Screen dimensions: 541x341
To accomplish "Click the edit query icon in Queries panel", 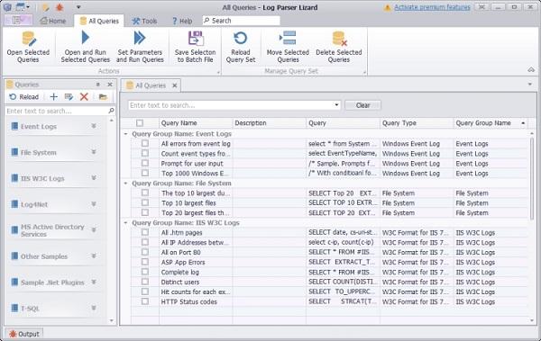I will coord(69,97).
